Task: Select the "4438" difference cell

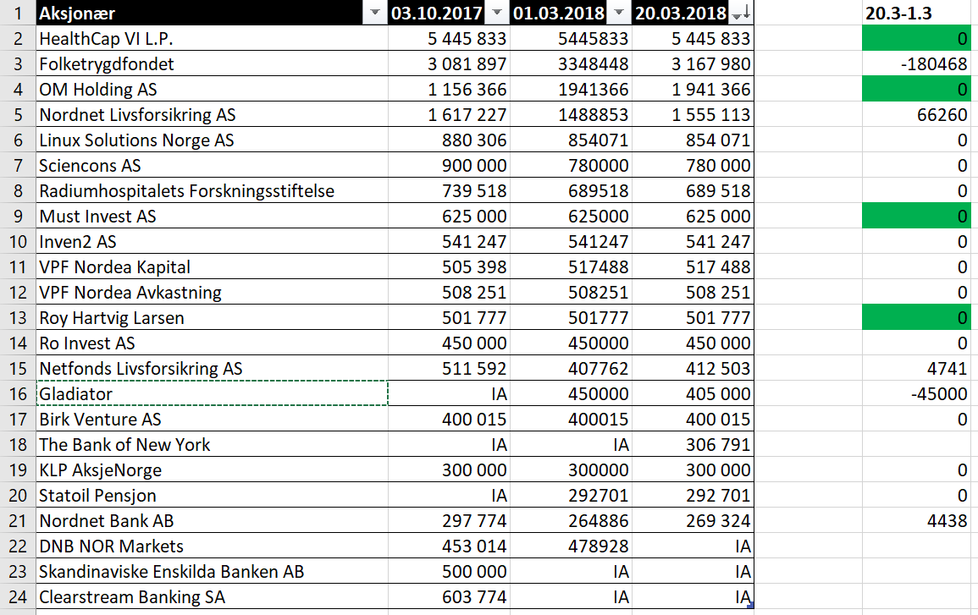Action: [x=917, y=521]
